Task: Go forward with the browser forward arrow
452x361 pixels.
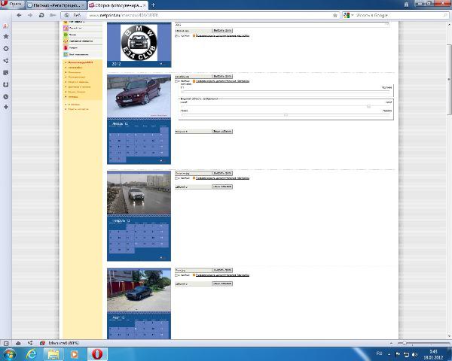Action: (30, 15)
